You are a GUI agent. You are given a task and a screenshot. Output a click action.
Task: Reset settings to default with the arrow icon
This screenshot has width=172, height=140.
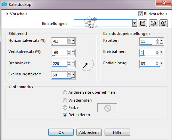pyautogui.click(x=164, y=23)
